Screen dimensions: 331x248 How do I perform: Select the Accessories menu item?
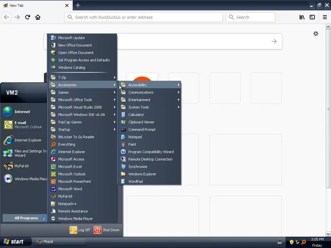tap(83, 85)
